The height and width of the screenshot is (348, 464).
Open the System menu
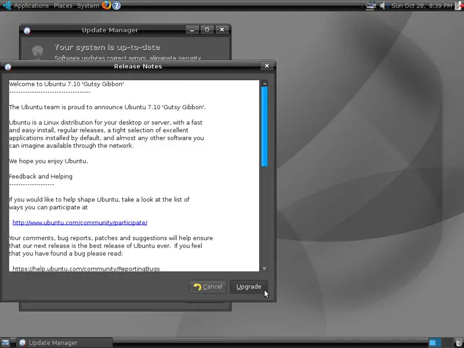(88, 6)
